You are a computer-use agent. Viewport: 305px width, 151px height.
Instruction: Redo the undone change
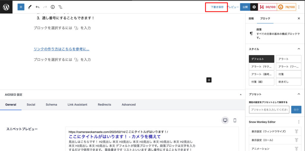click(45, 7)
